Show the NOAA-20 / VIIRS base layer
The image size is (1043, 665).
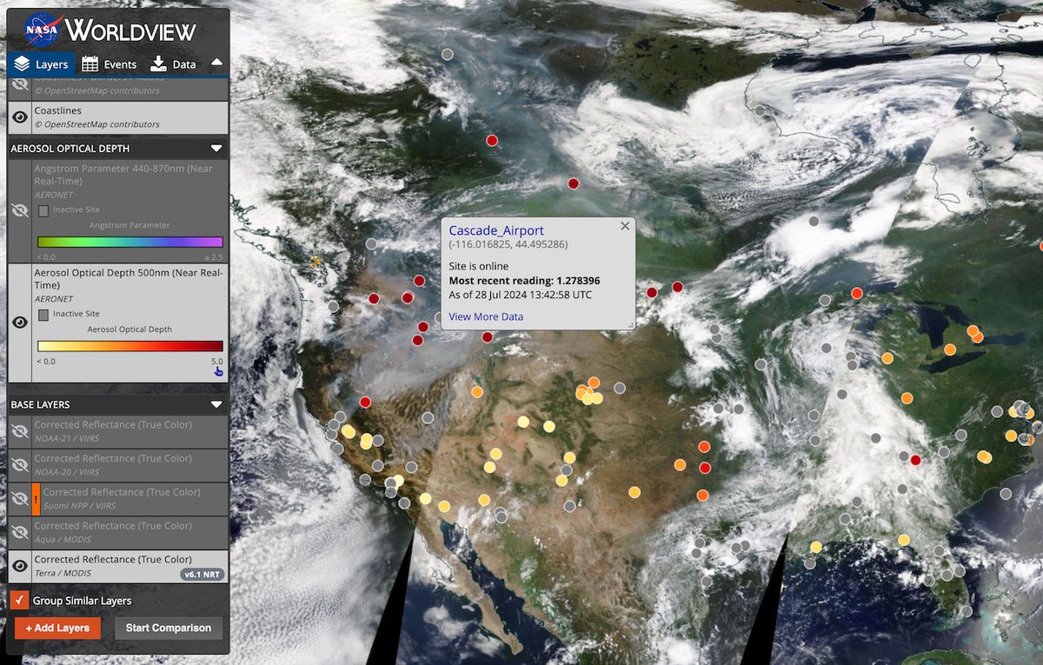(x=20, y=465)
